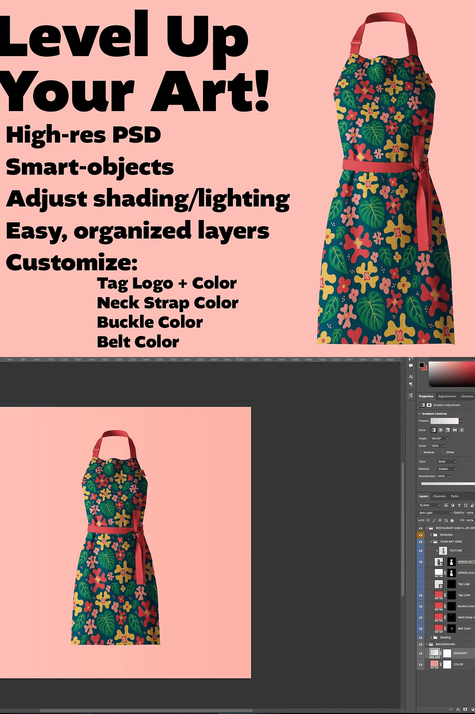Expand the SHADING layer group
Viewport: 475px width, 714px height.
point(431,535)
